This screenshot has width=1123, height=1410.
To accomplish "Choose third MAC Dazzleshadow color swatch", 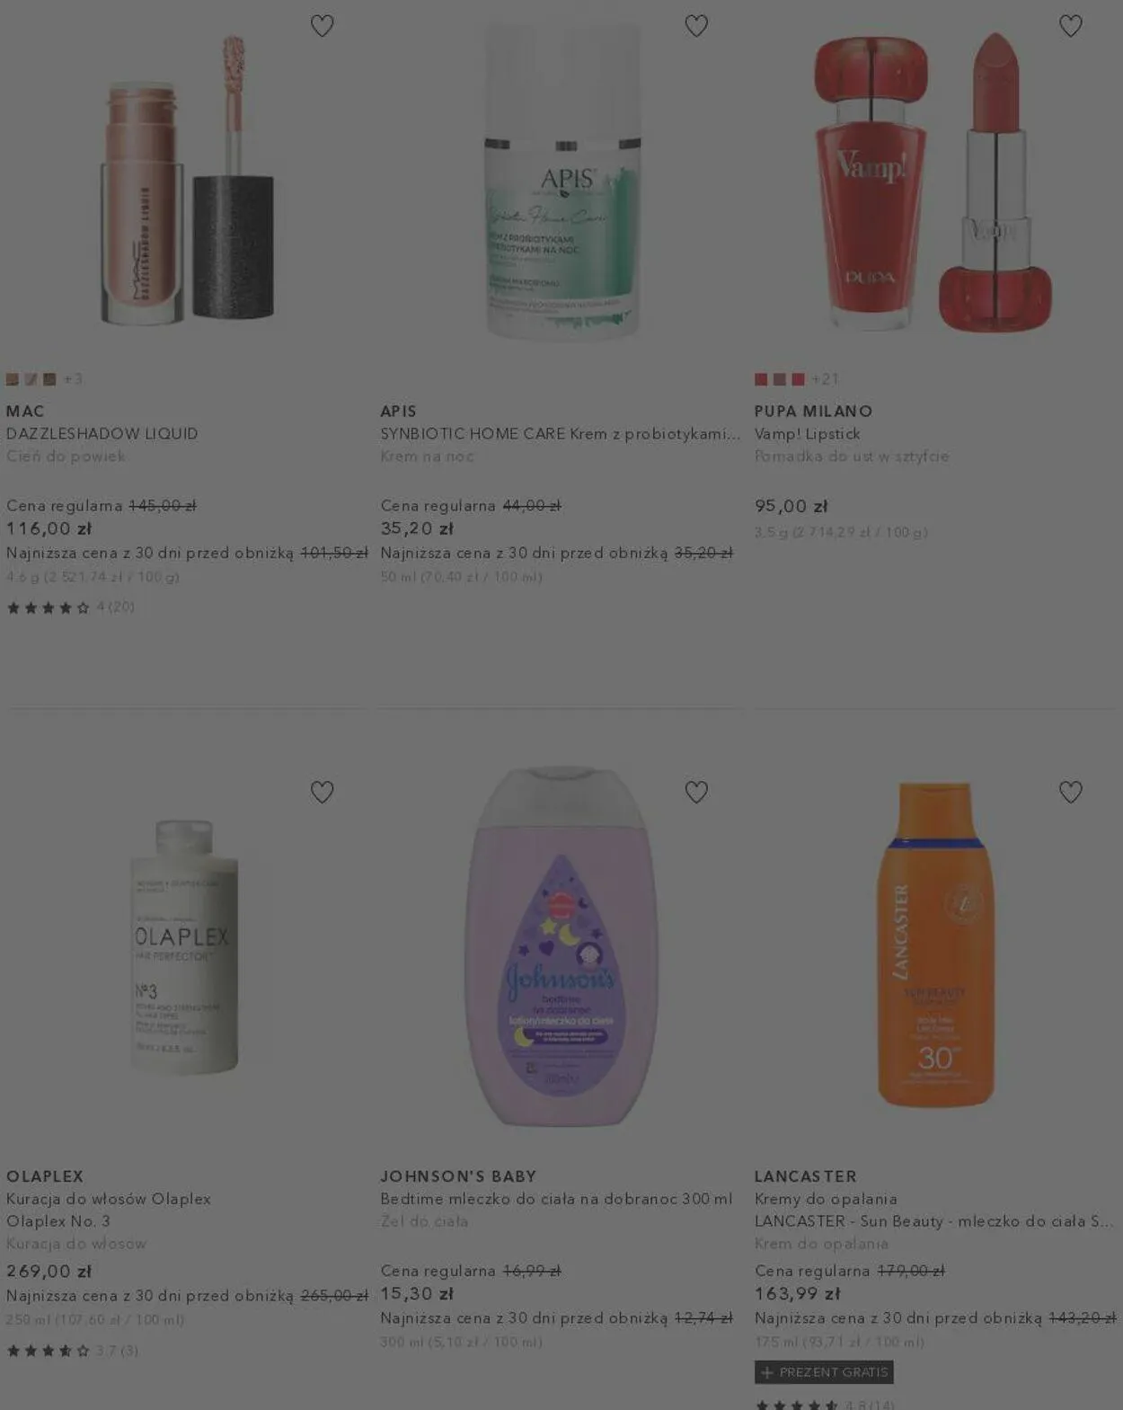I will (x=49, y=379).
